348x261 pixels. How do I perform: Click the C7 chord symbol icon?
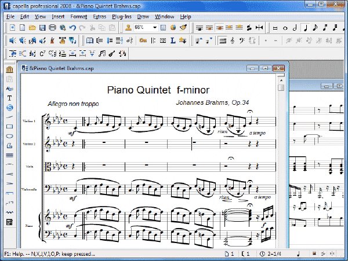42,54
